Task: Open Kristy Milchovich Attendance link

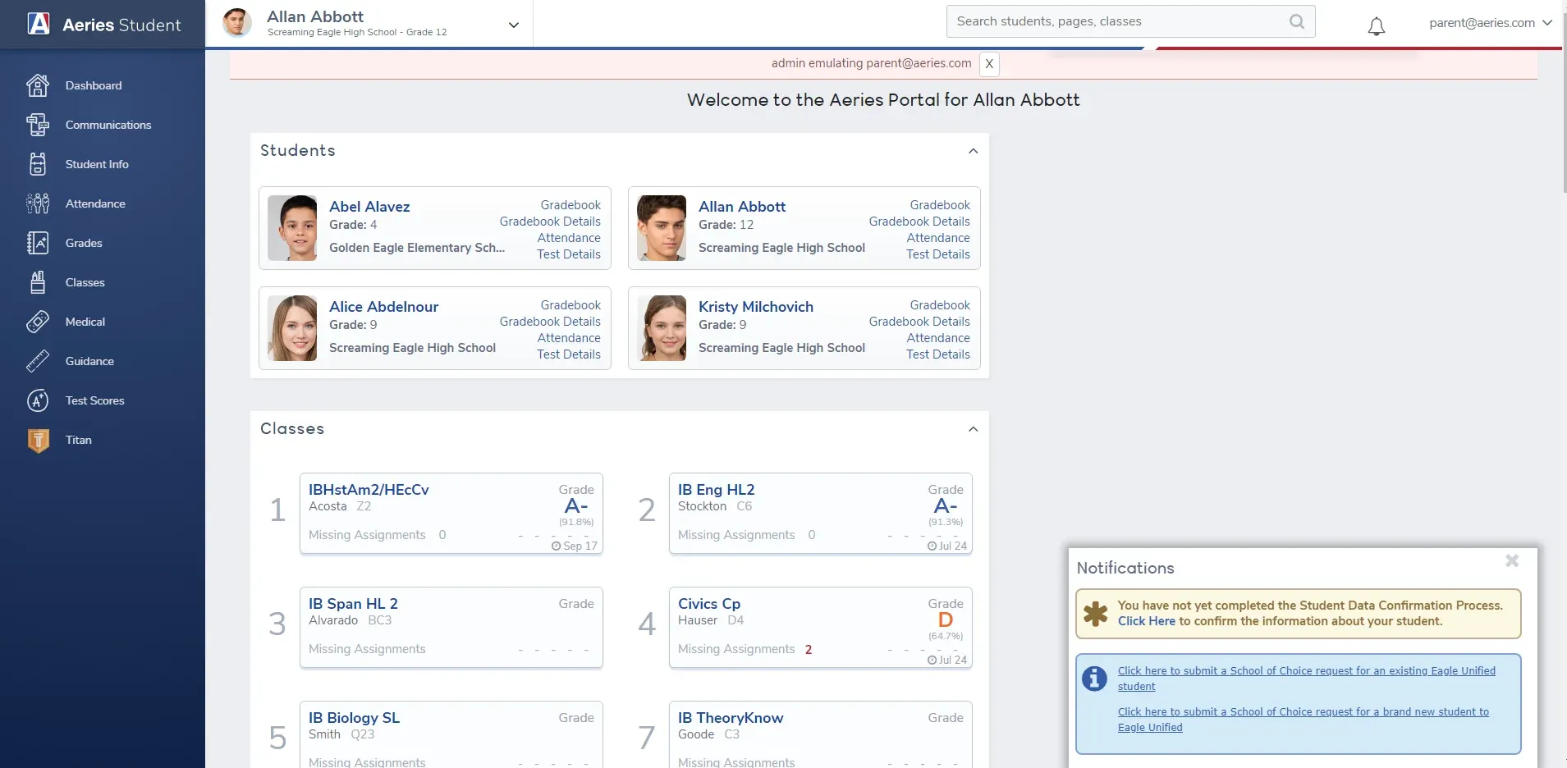Action: pos(938,338)
